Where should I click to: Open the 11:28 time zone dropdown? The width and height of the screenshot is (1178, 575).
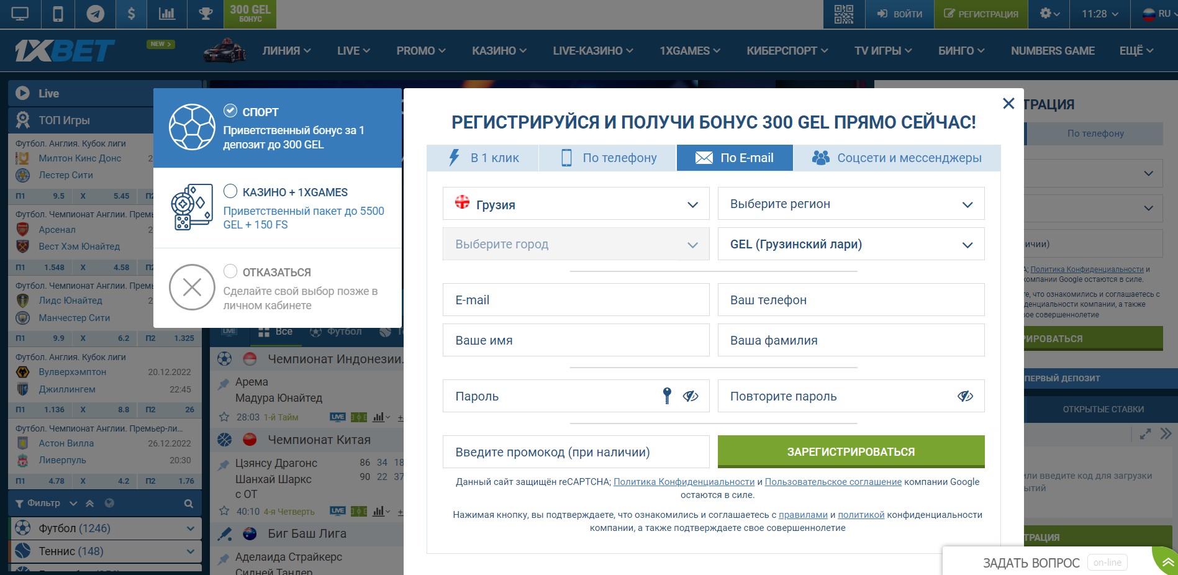[x=1100, y=14]
